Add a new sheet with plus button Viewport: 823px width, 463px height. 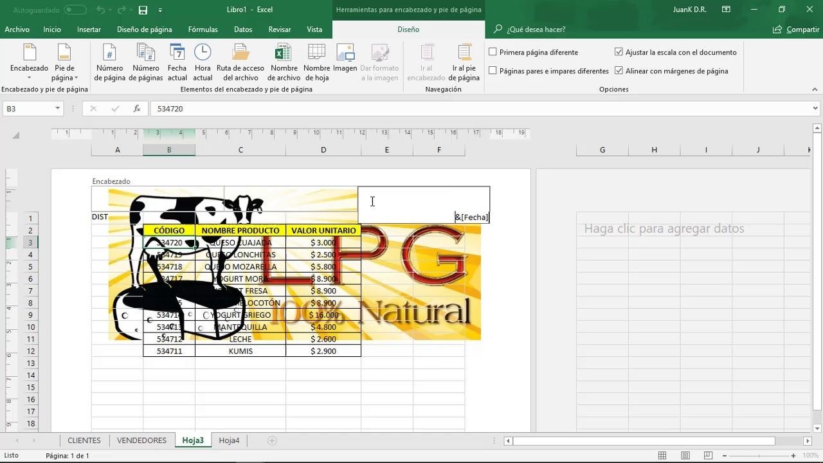pyautogui.click(x=272, y=440)
